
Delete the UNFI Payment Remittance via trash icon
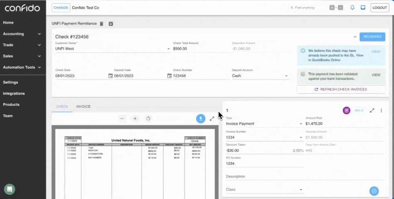(101, 24)
